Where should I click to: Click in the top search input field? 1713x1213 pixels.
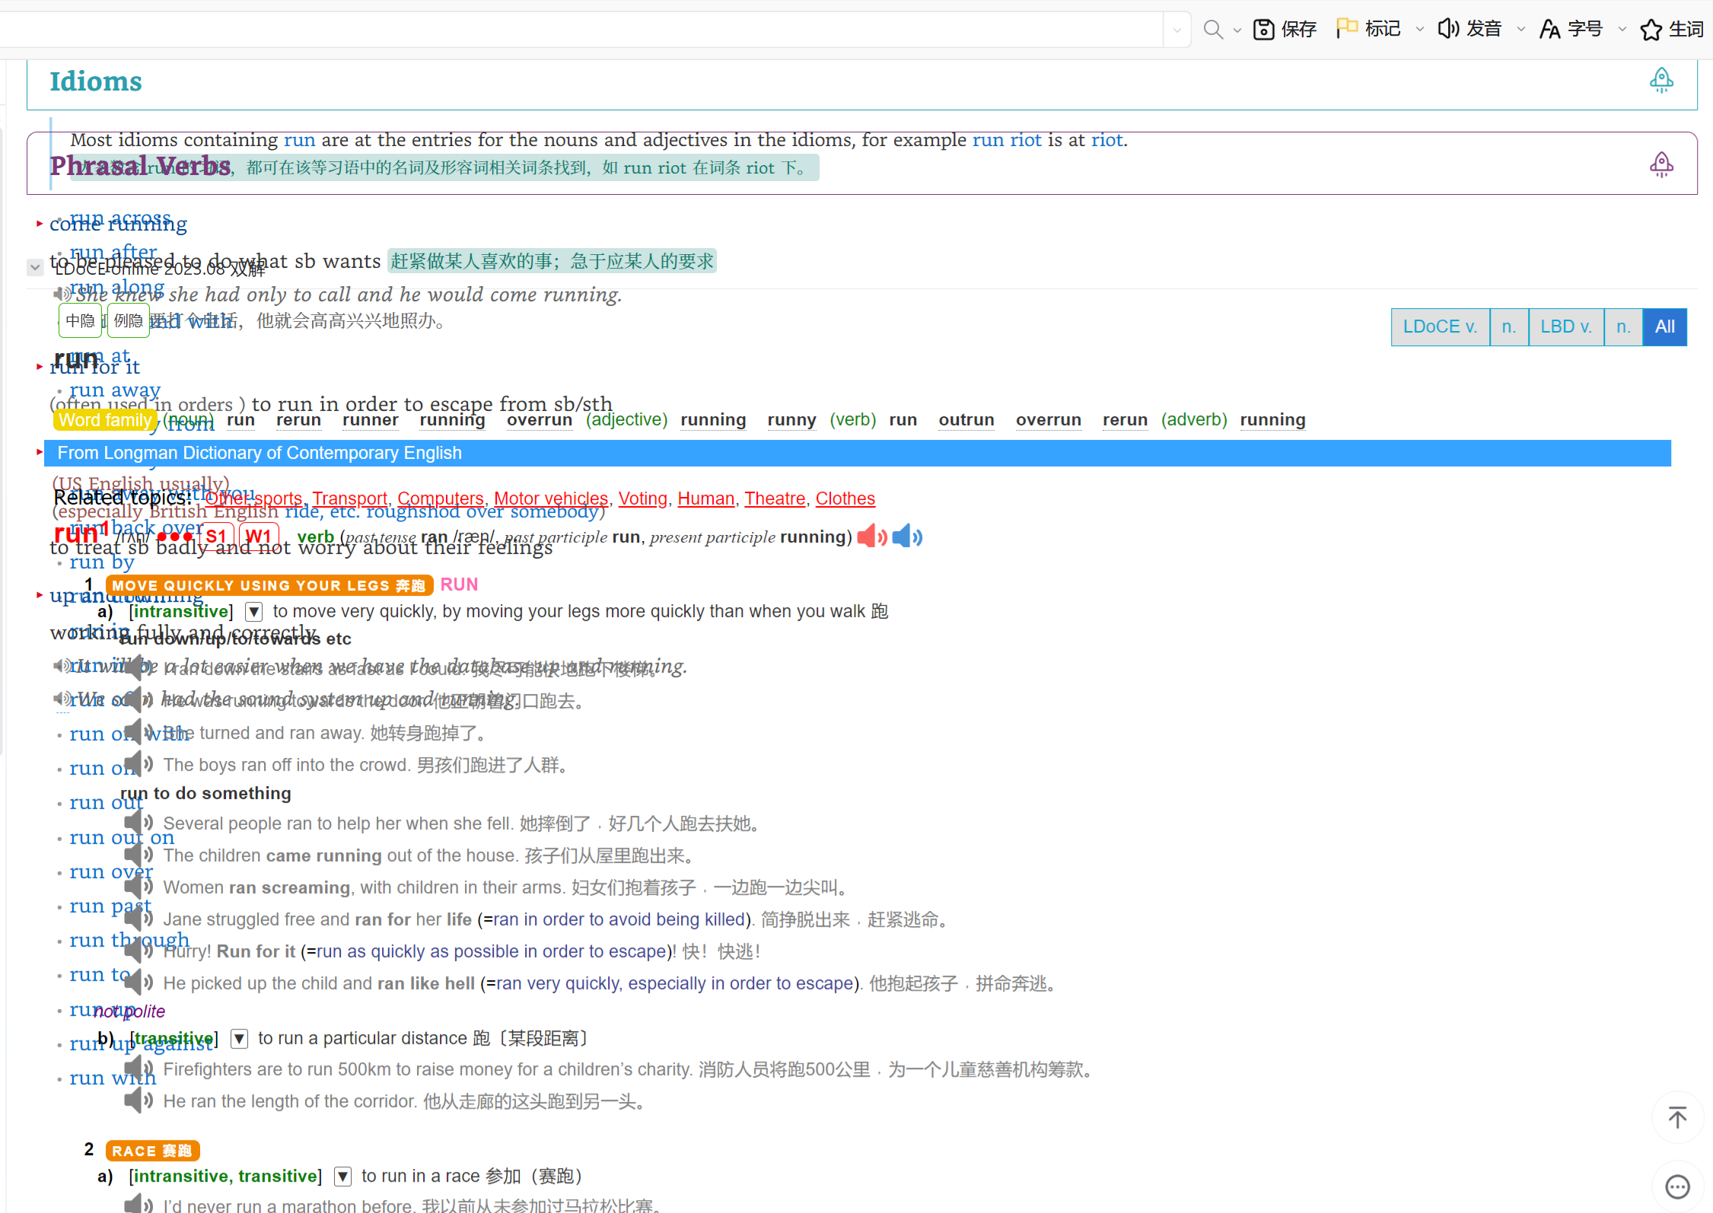click(x=578, y=30)
